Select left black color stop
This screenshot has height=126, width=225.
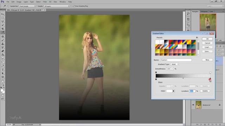point(156,79)
